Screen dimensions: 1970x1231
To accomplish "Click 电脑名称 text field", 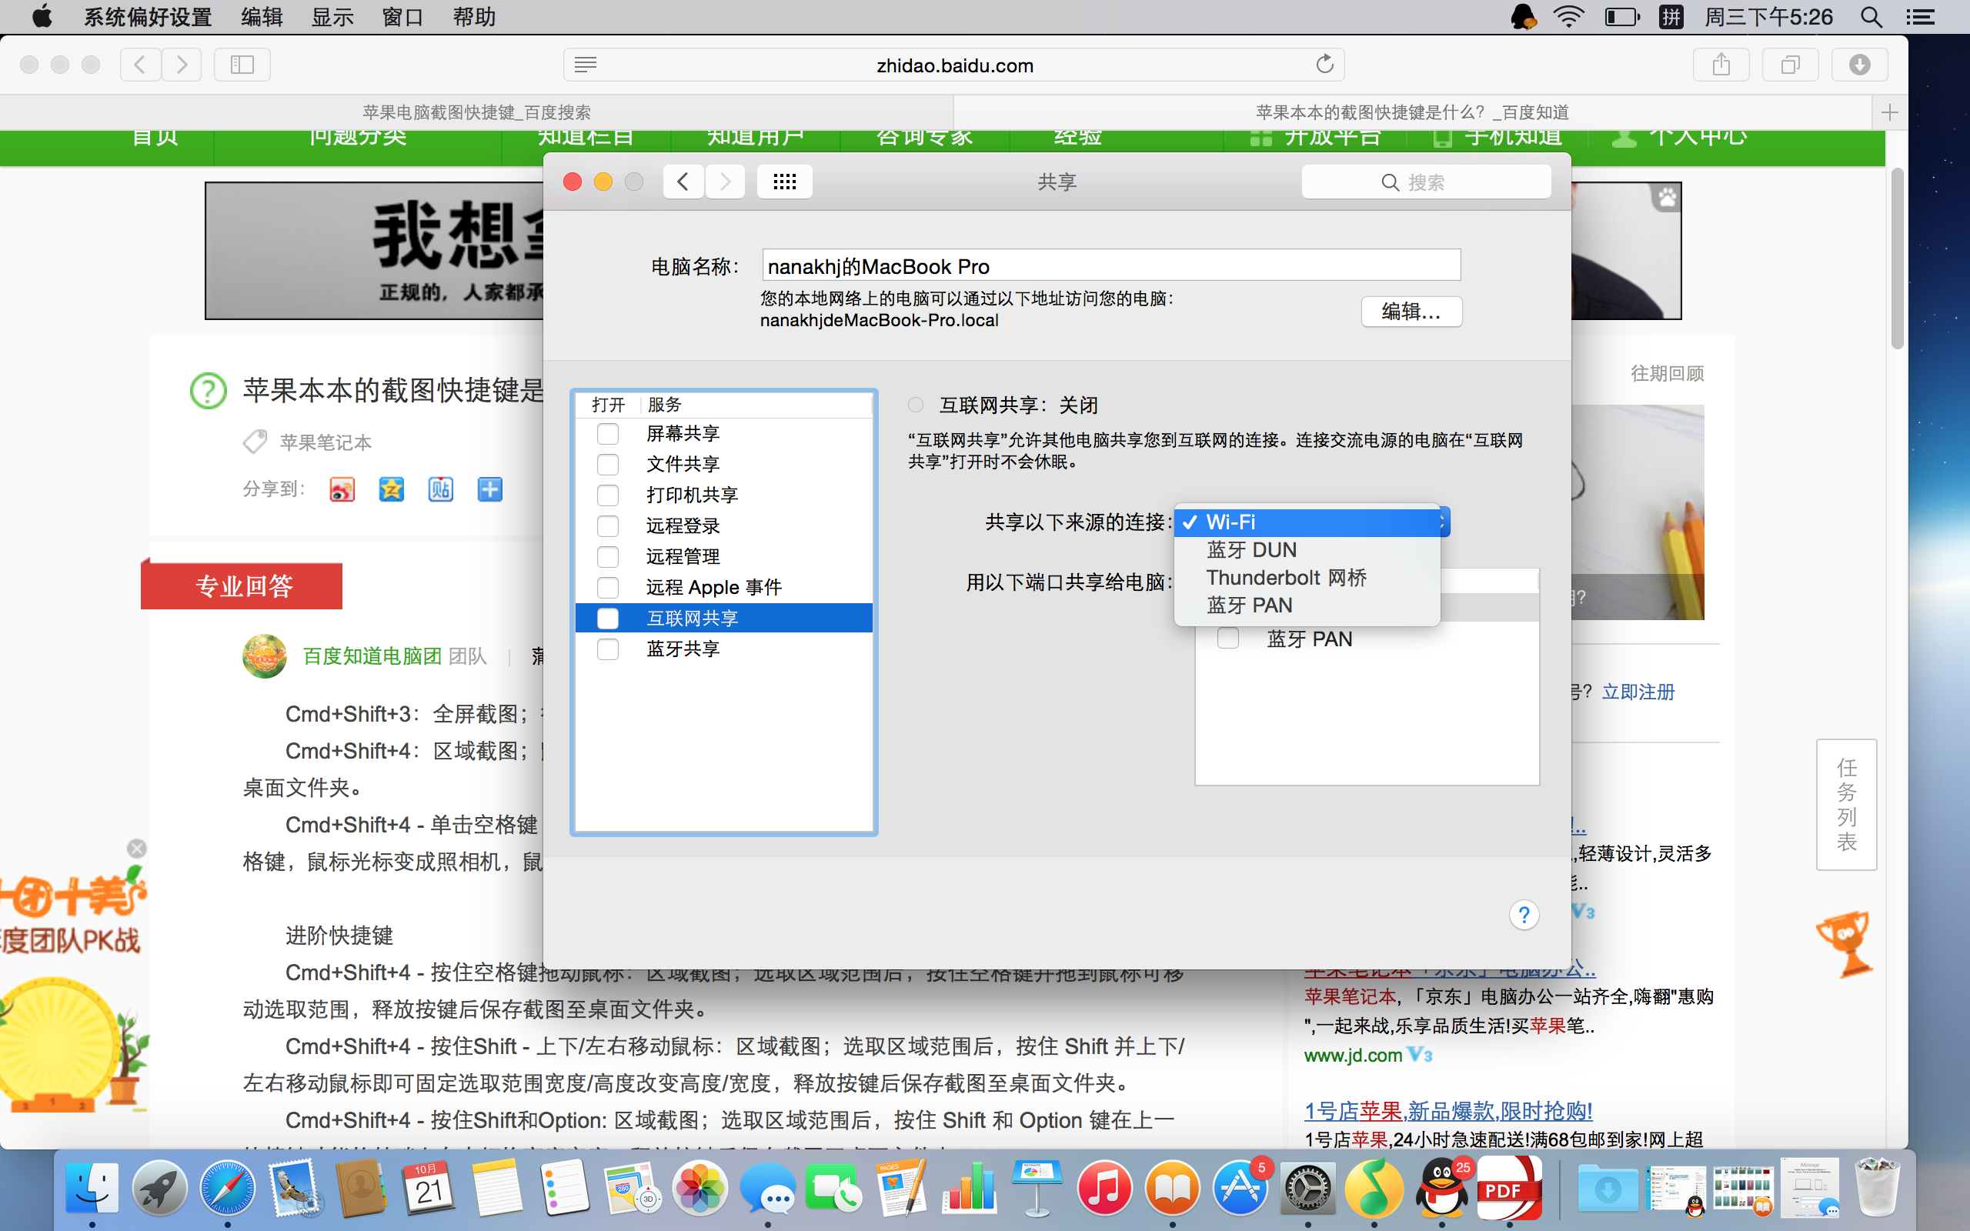I will coord(1111,266).
